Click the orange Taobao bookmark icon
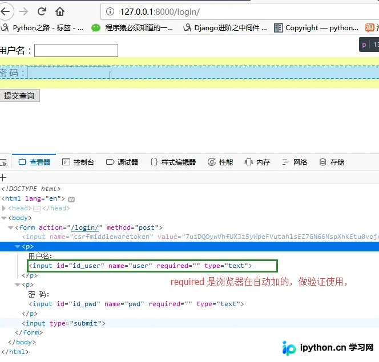The height and width of the screenshot is (362, 379). coord(369,28)
